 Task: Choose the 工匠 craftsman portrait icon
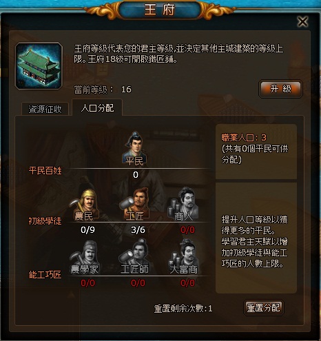coord(135,204)
